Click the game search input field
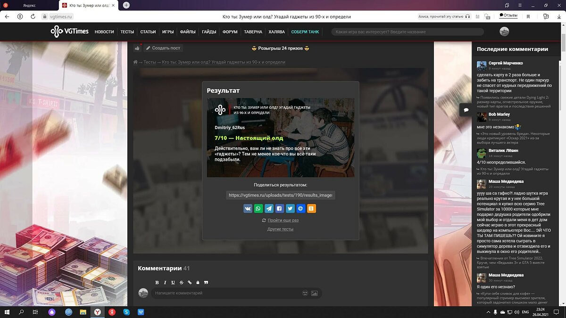 coord(408,32)
